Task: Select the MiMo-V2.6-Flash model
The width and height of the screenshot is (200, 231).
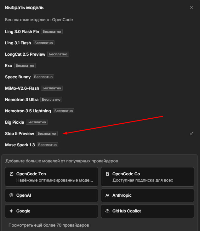Action: (x=99, y=88)
